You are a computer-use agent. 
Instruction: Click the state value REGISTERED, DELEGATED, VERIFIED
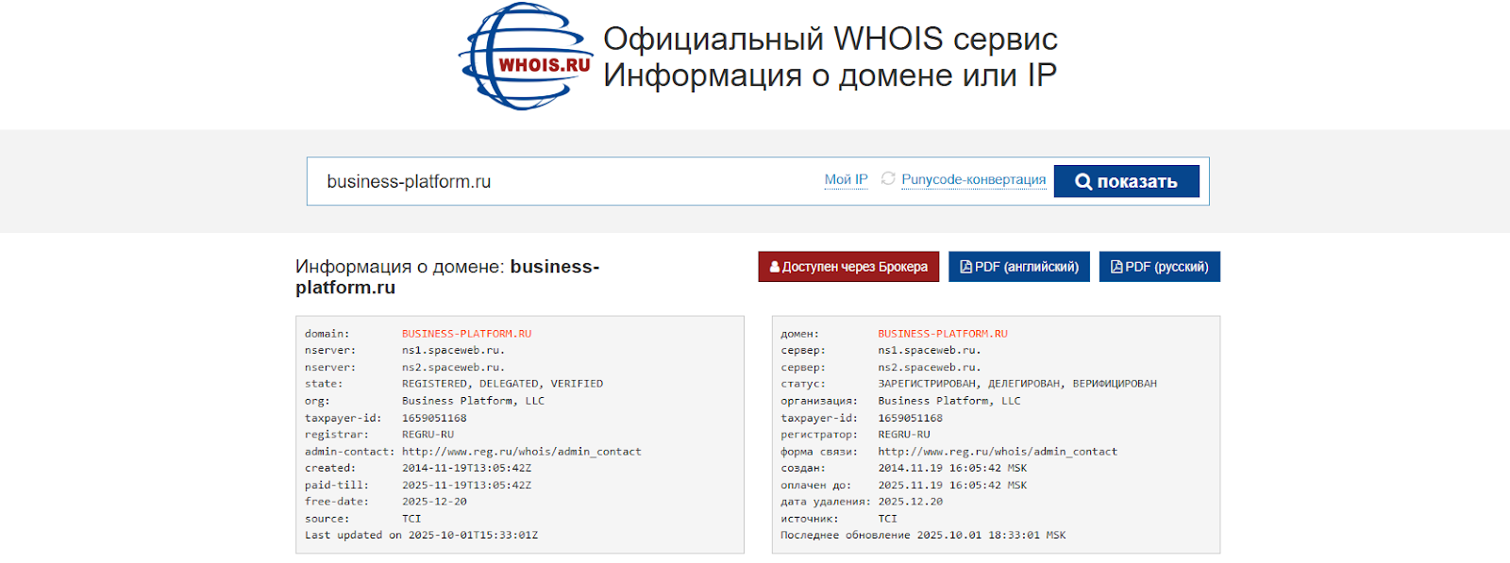503,384
